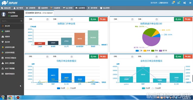Click 查询 button in 导购开单及收款情况 panel
193x100 pixels.
point(94,56)
